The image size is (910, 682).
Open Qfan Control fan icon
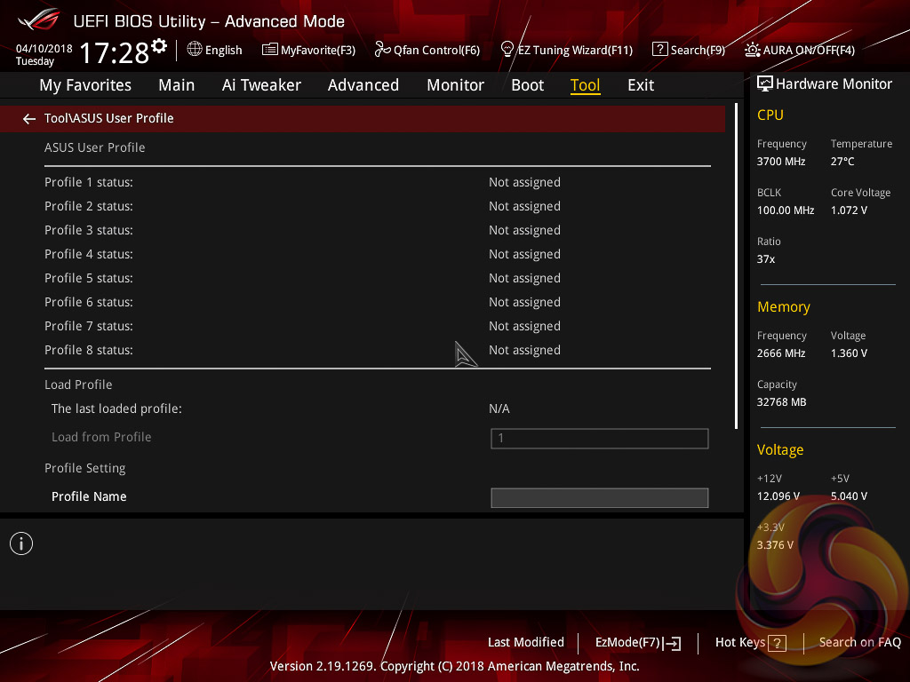pos(382,50)
